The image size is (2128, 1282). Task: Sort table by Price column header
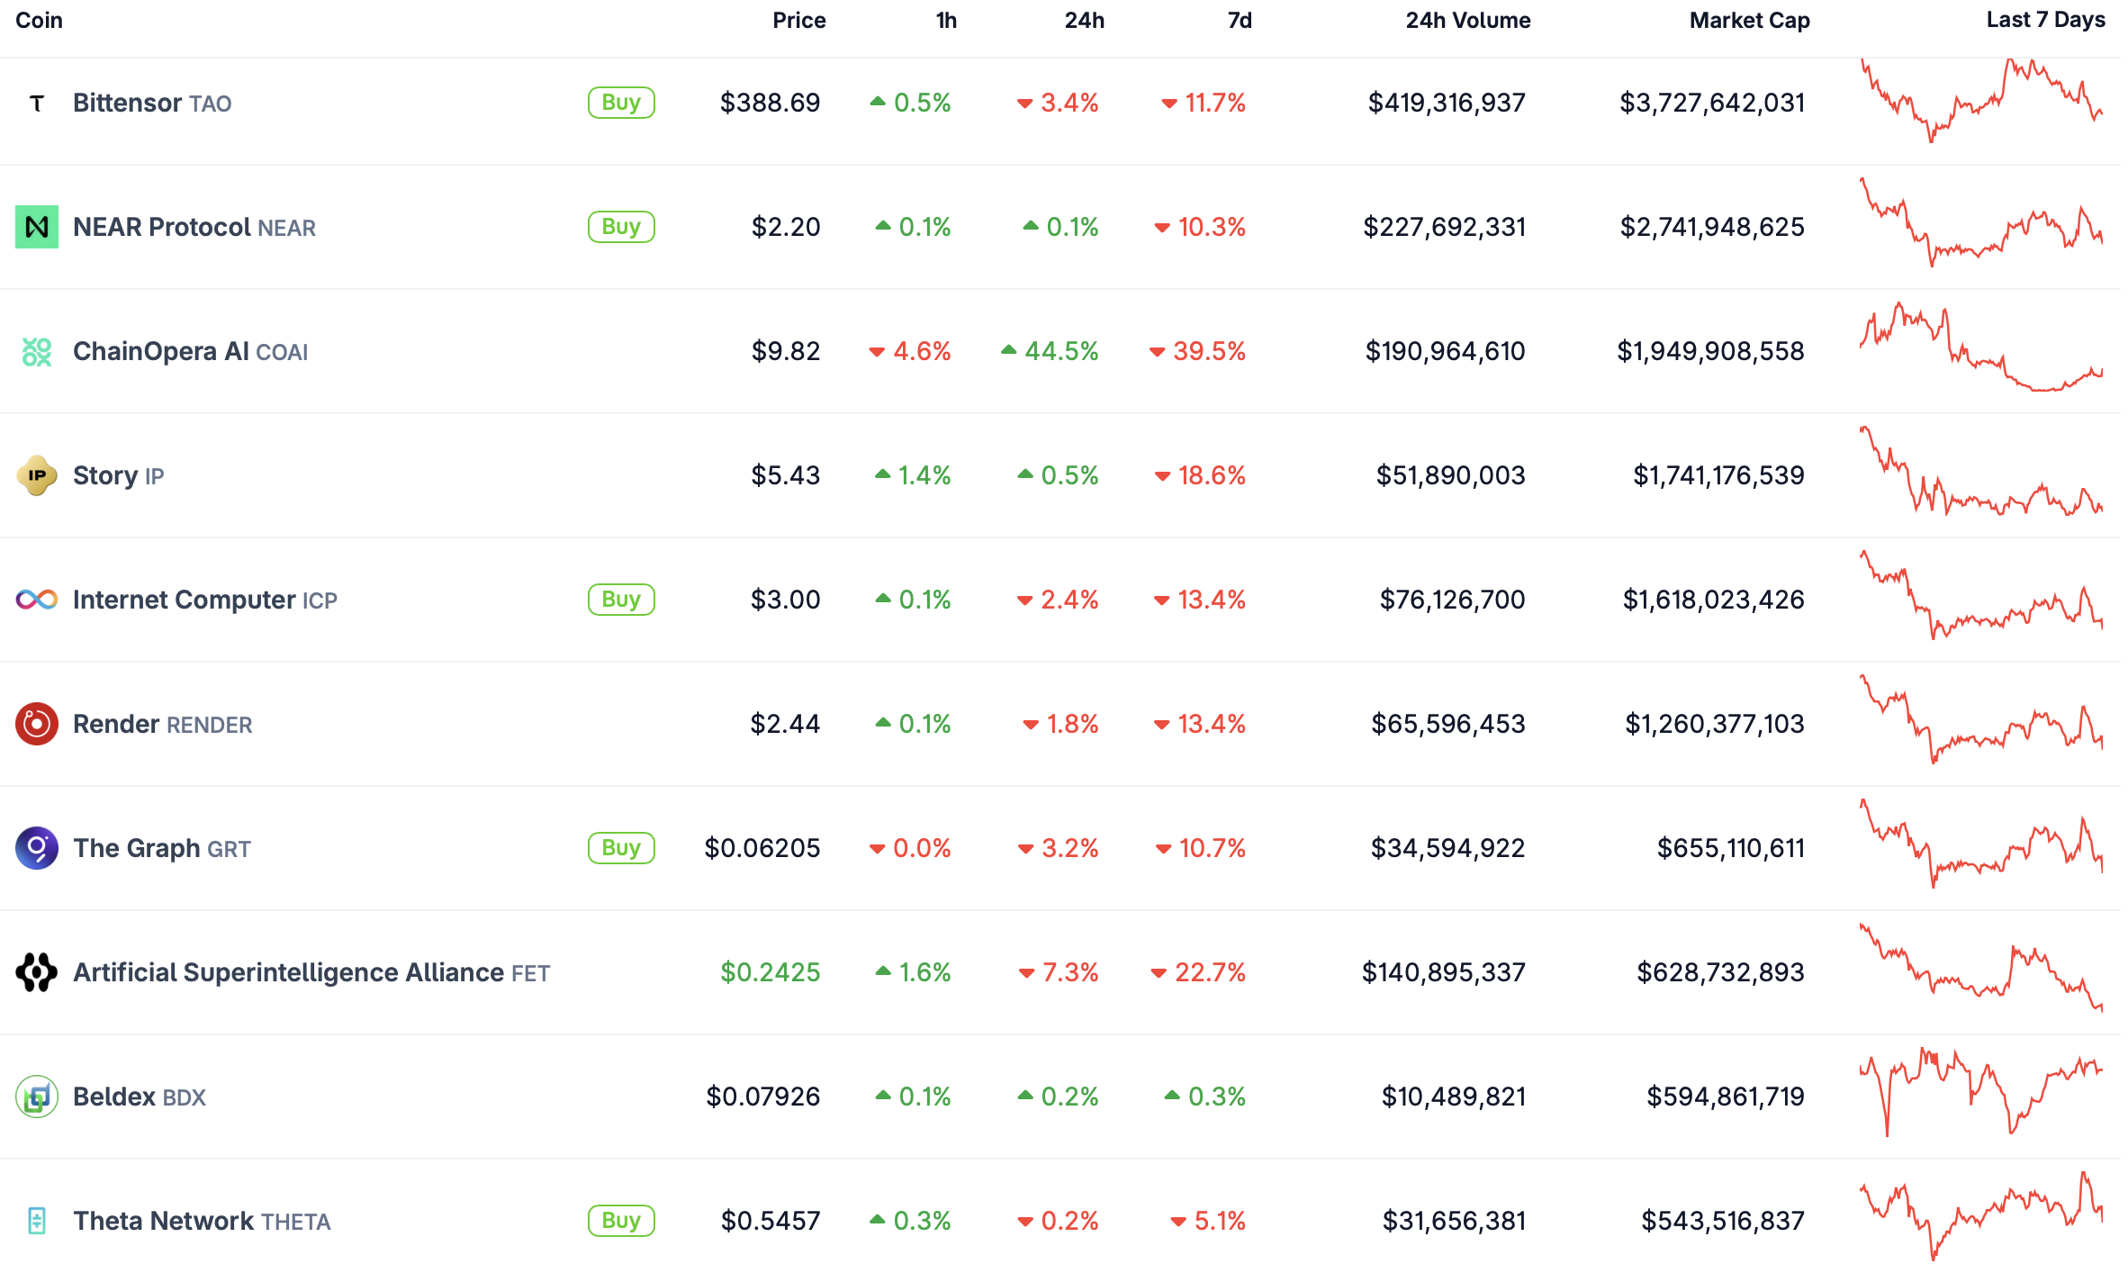point(798,21)
